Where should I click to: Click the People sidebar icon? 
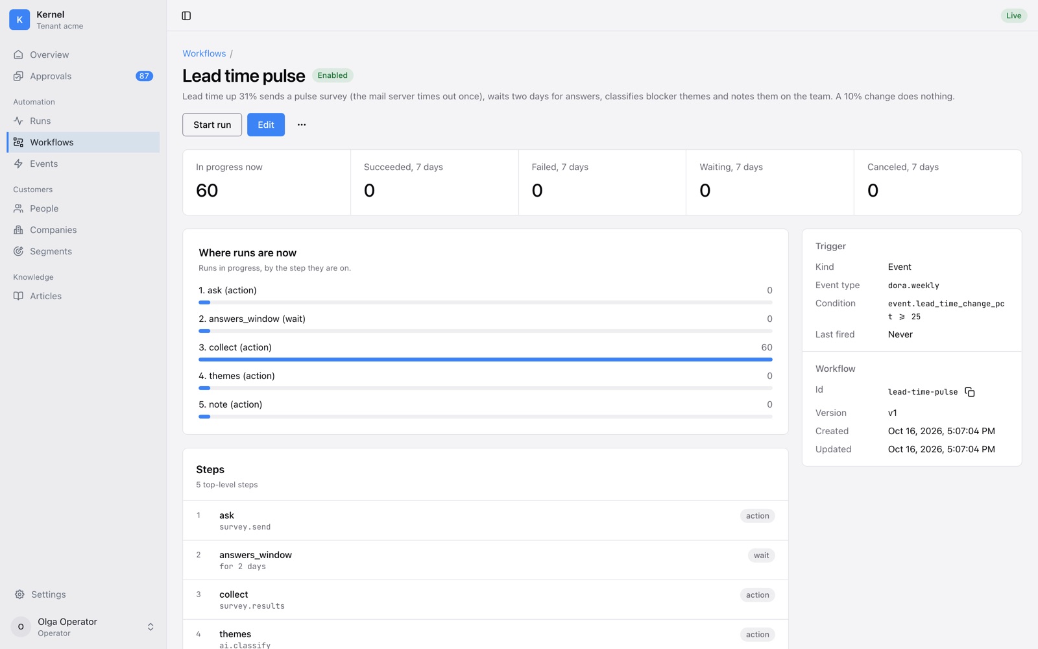point(18,208)
